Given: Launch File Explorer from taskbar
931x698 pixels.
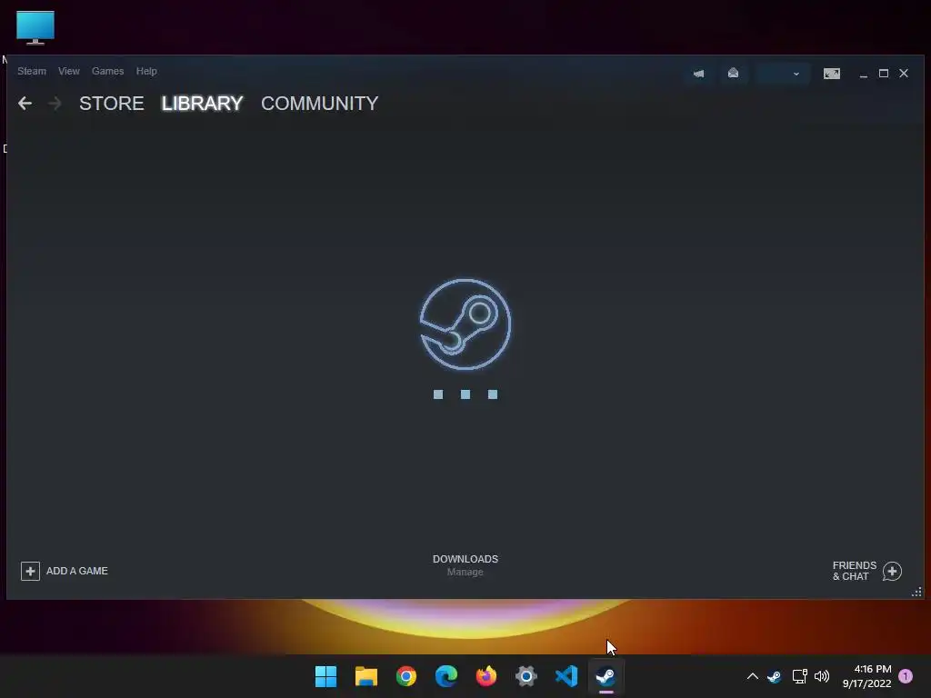Looking at the screenshot, I should click(366, 676).
